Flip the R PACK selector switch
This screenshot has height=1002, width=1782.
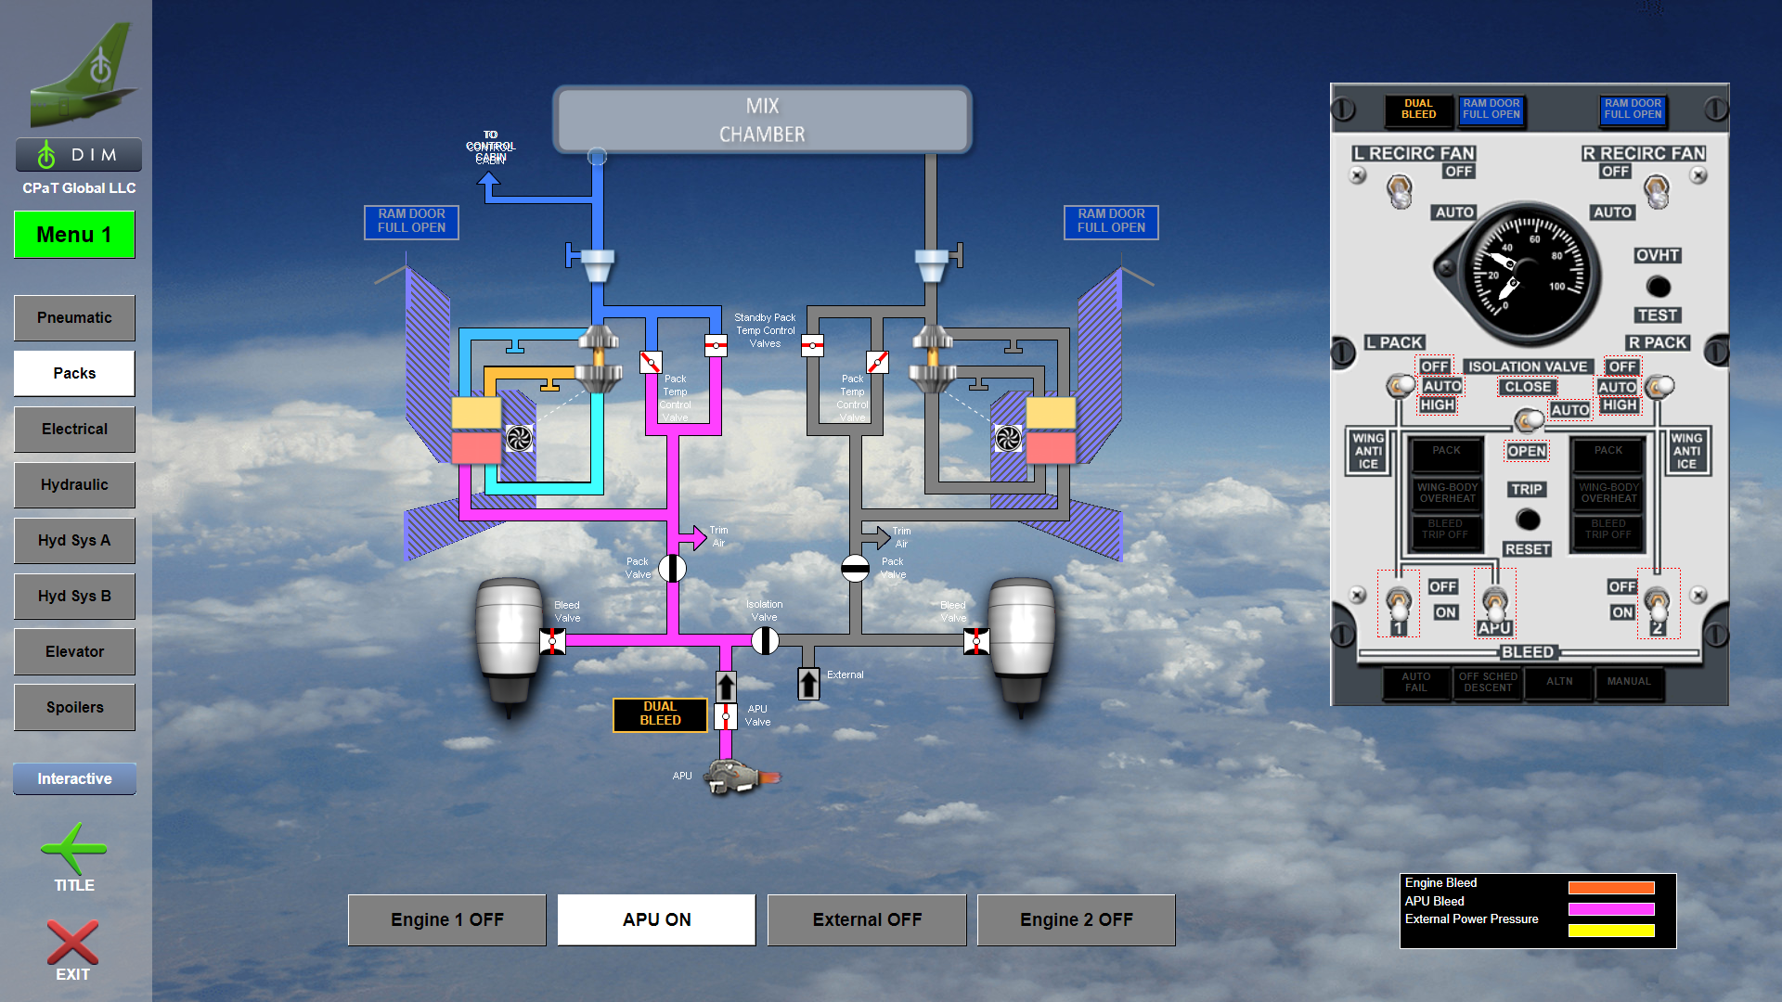click(x=1661, y=385)
